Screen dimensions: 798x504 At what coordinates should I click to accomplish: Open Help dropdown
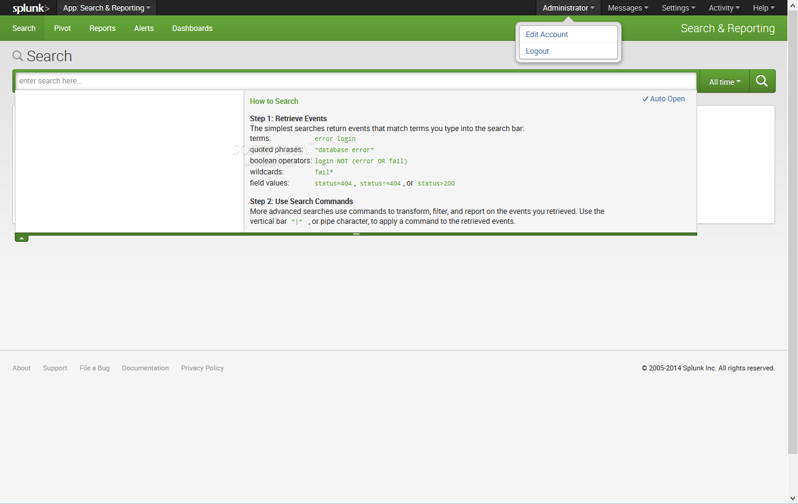pyautogui.click(x=763, y=8)
